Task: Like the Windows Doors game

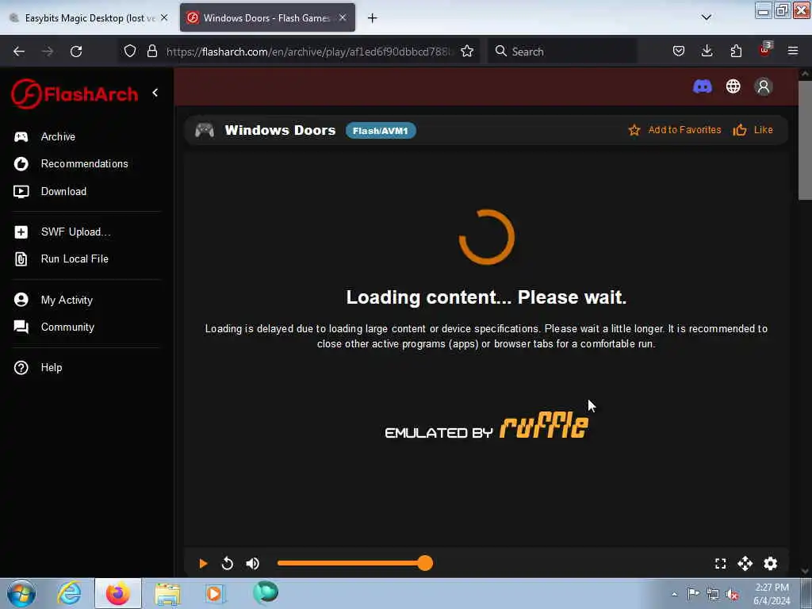Action: click(x=753, y=130)
